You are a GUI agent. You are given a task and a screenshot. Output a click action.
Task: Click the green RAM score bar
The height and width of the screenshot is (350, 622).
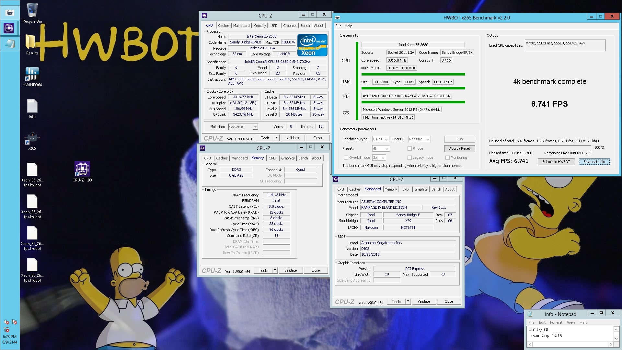413,88
